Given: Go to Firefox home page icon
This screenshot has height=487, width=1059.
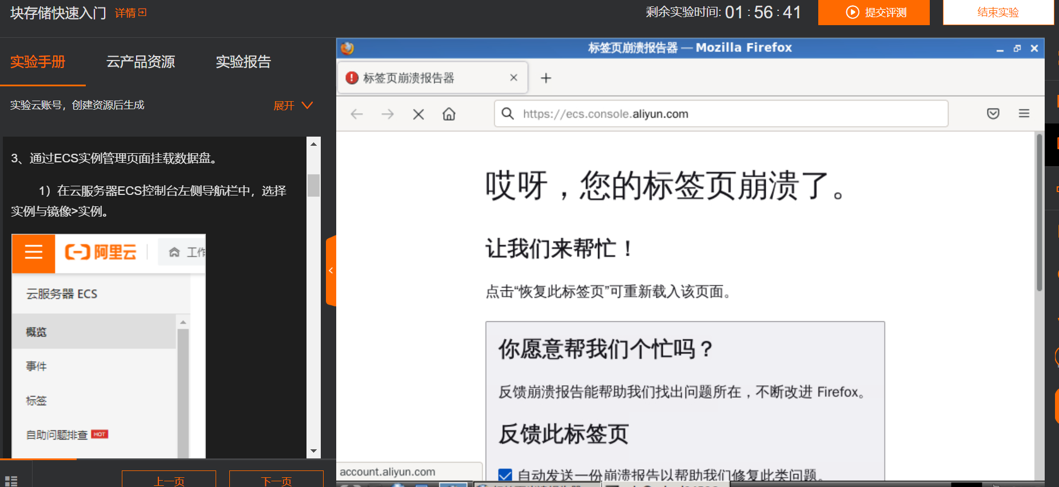Looking at the screenshot, I should (x=449, y=114).
